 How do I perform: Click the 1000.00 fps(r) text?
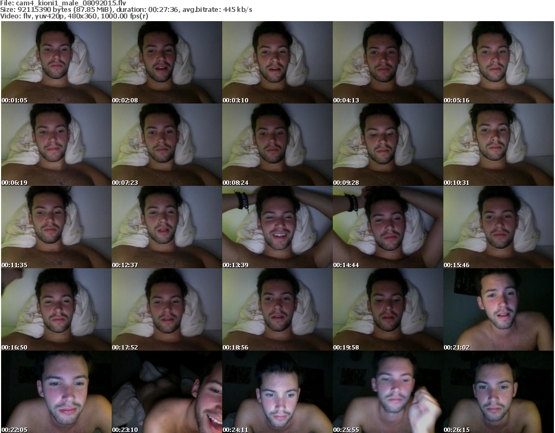tap(125, 16)
